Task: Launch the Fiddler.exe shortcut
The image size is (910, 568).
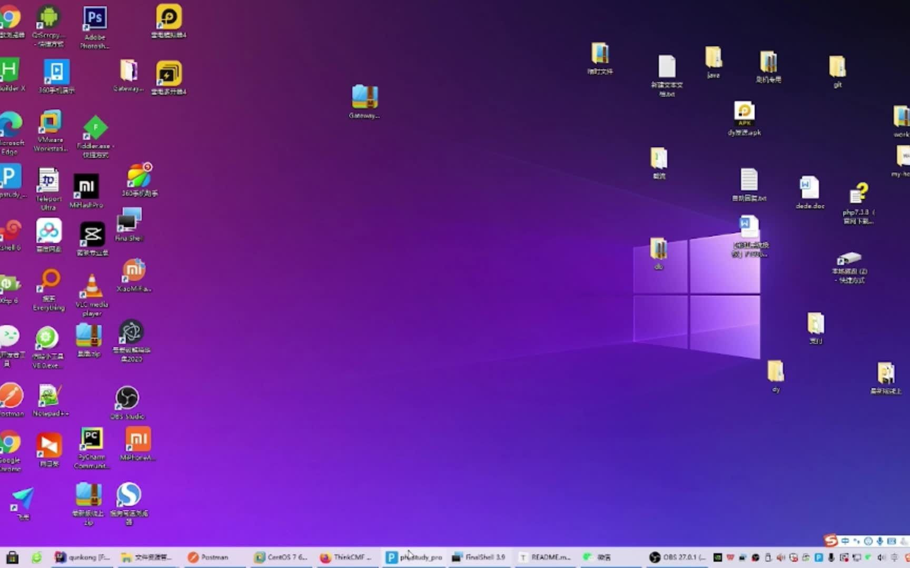Action: click(x=95, y=137)
